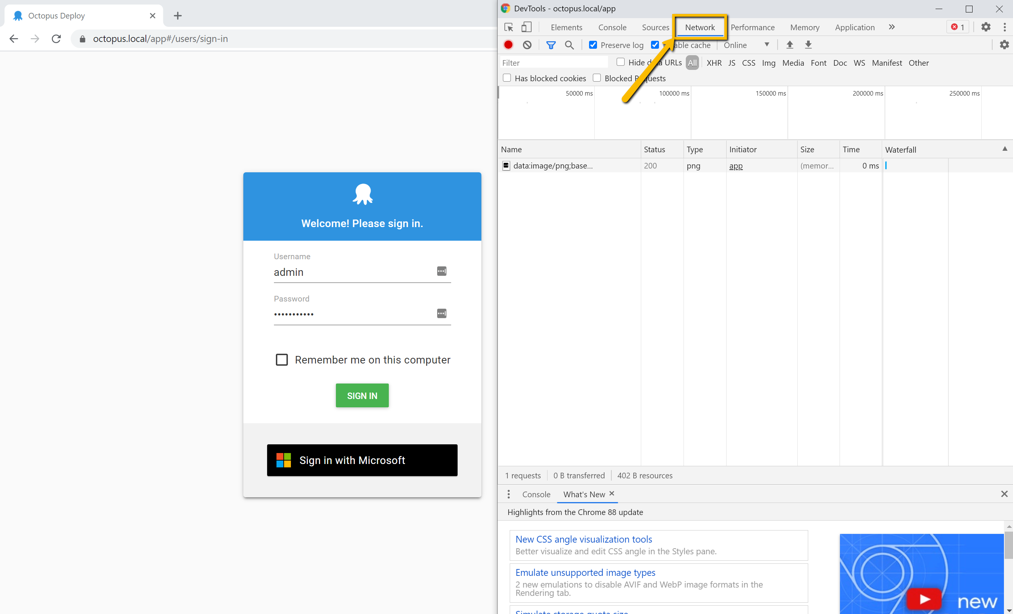
Task: Switch to the Performance tab
Action: tap(753, 27)
